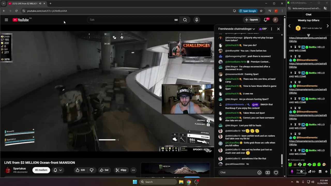Open the 0XP crown badge in chat

(263, 29)
